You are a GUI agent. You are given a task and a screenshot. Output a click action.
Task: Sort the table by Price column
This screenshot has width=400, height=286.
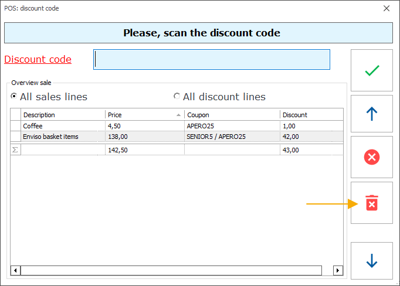[144, 115]
